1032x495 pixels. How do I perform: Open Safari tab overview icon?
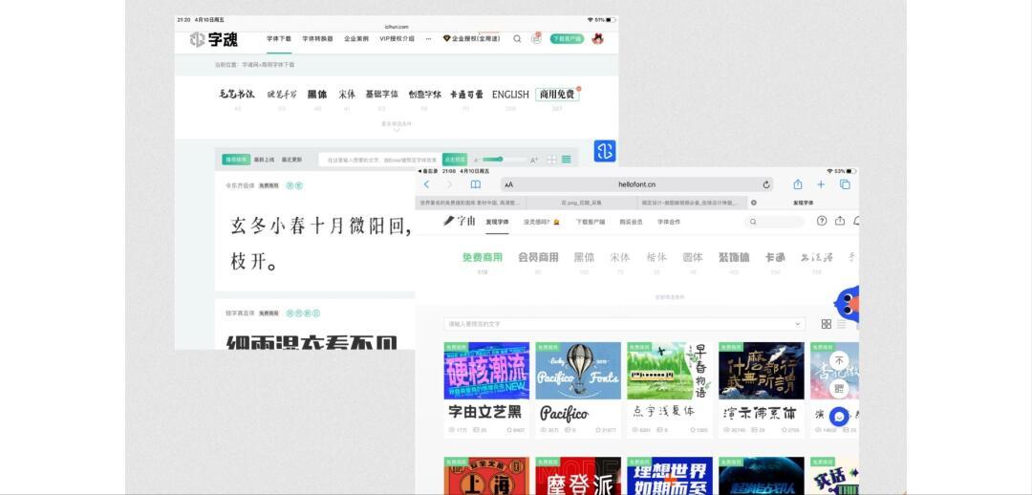[845, 184]
